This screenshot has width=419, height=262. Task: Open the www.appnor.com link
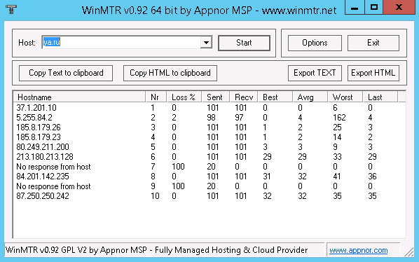pyautogui.click(x=358, y=251)
